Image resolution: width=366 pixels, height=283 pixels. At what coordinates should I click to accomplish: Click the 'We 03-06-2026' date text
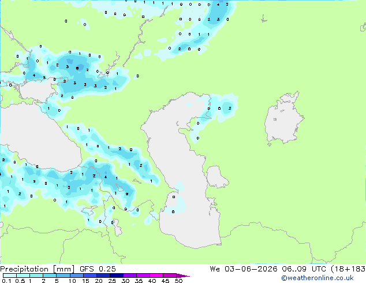click(244, 269)
